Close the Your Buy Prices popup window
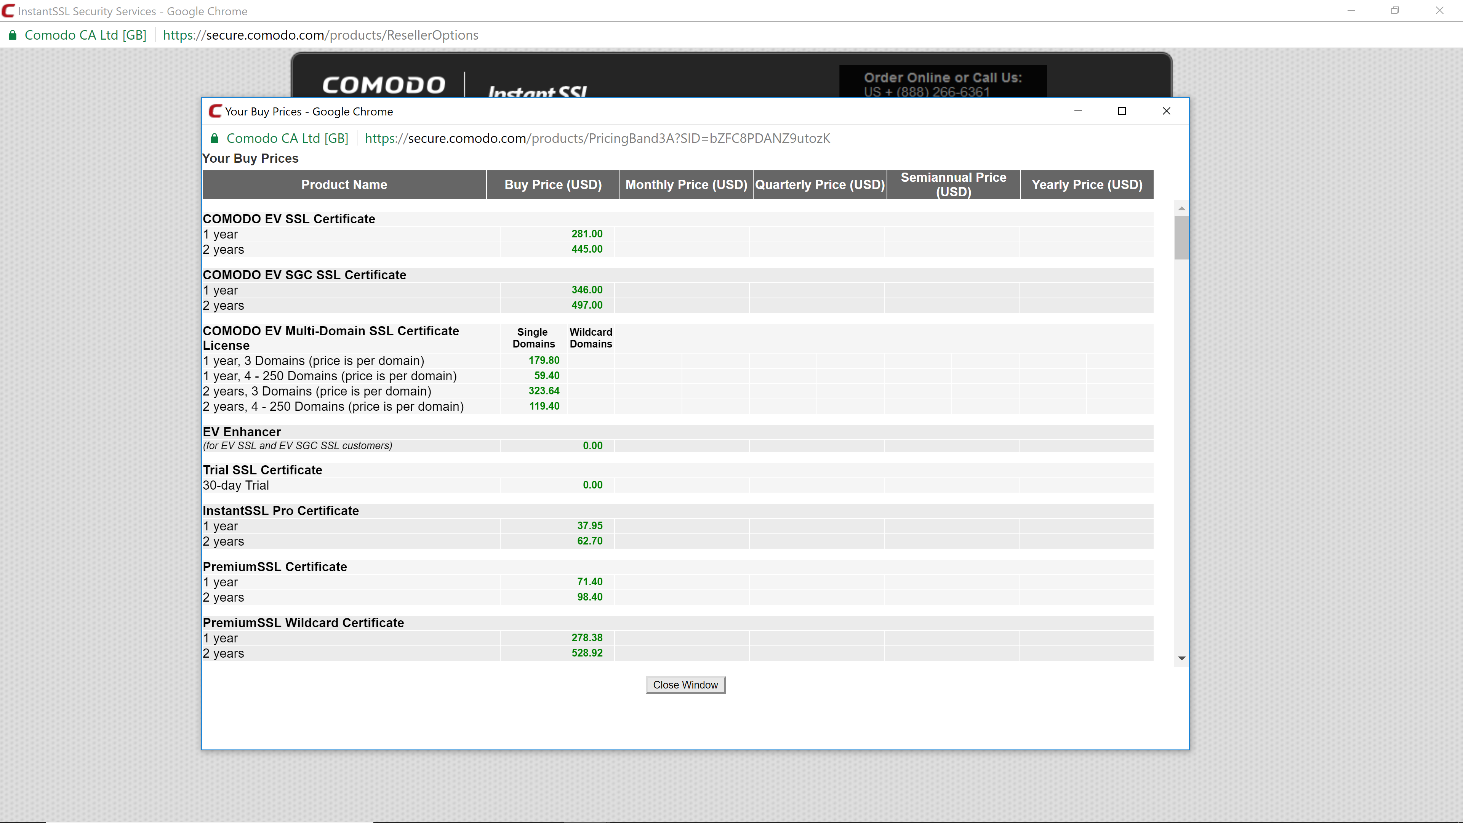Screen dimensions: 1463x823 pos(1166,111)
